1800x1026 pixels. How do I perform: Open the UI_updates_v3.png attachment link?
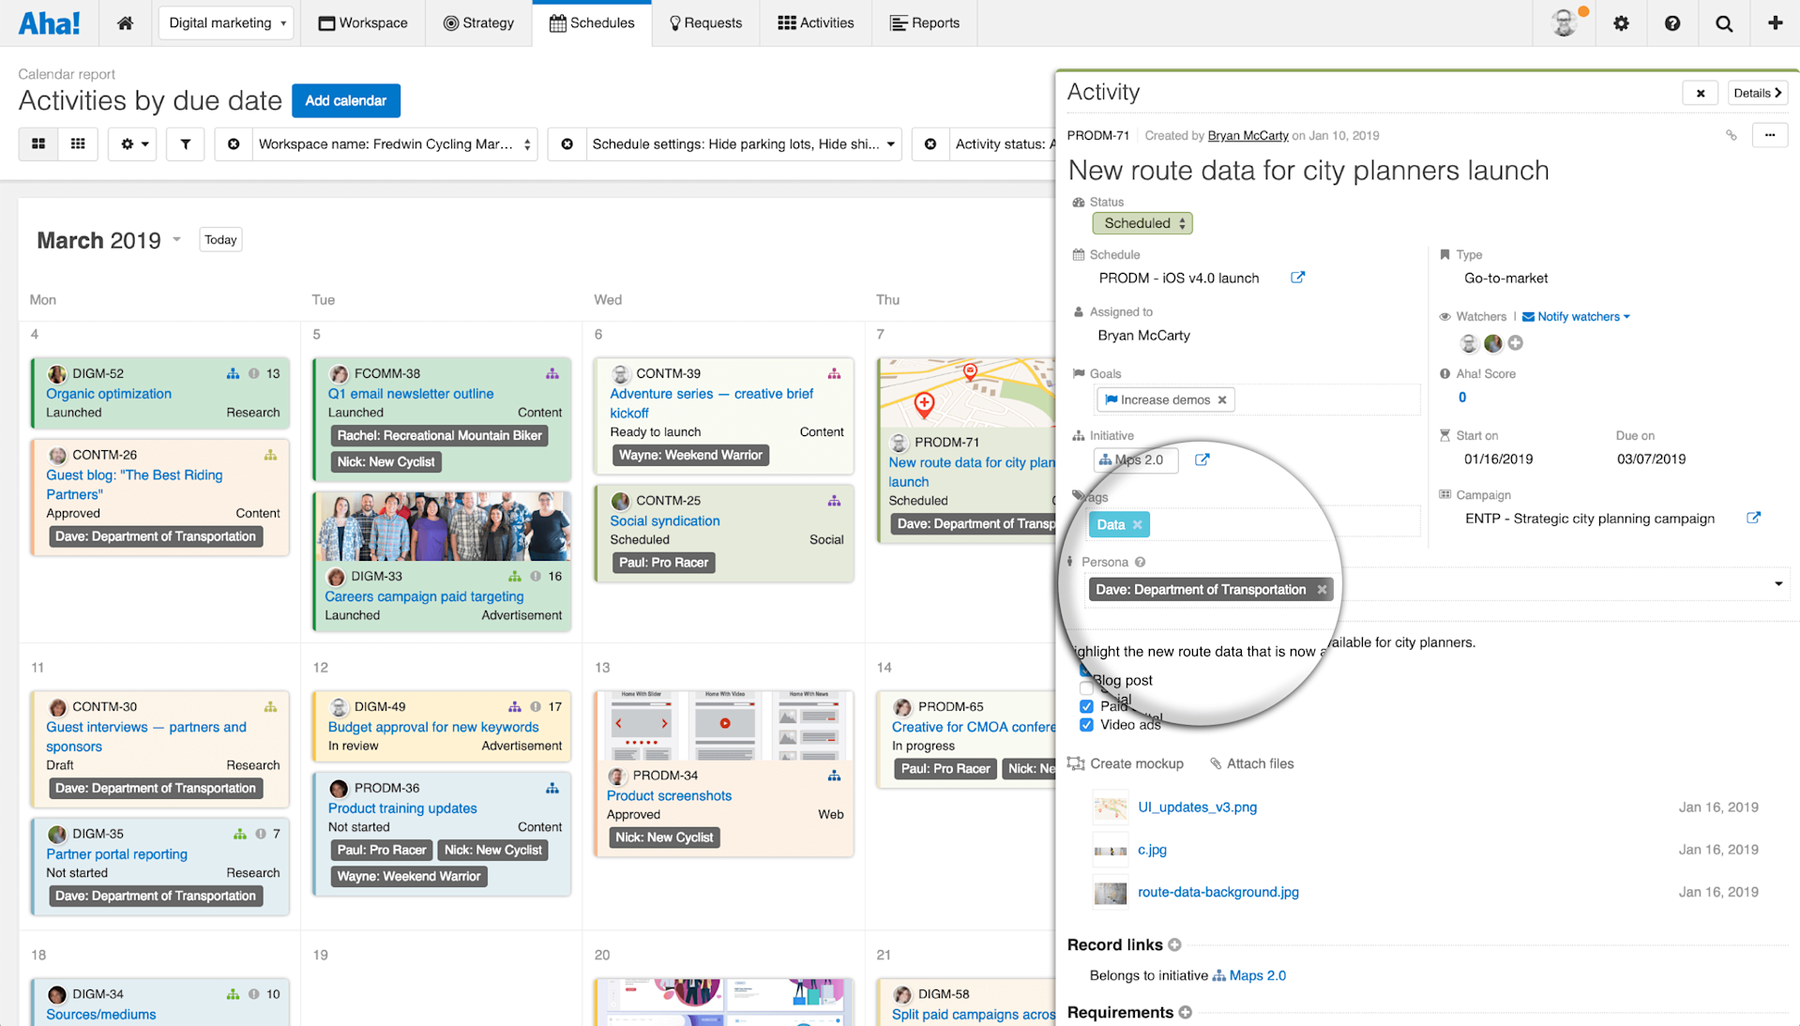(1197, 807)
